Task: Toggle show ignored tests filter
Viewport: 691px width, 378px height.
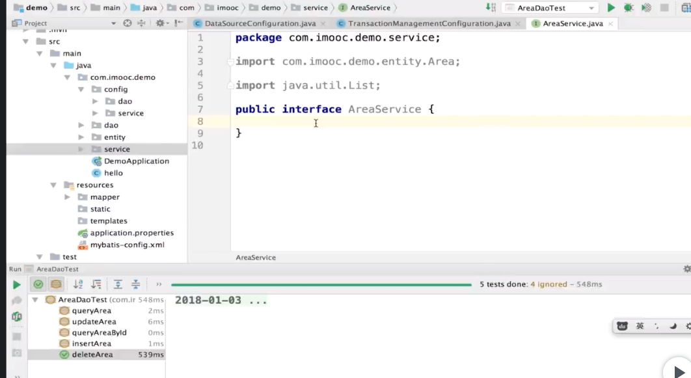Action: tap(56, 284)
